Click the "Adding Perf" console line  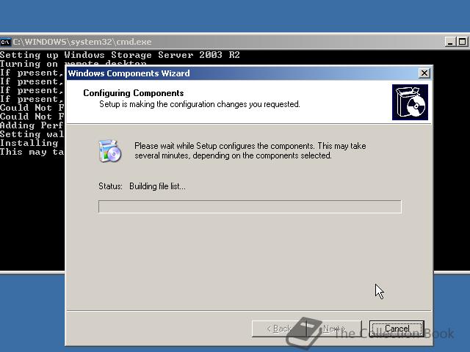pyautogui.click(x=32, y=125)
